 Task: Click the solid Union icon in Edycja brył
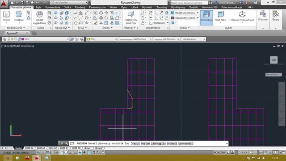click(x=55, y=13)
